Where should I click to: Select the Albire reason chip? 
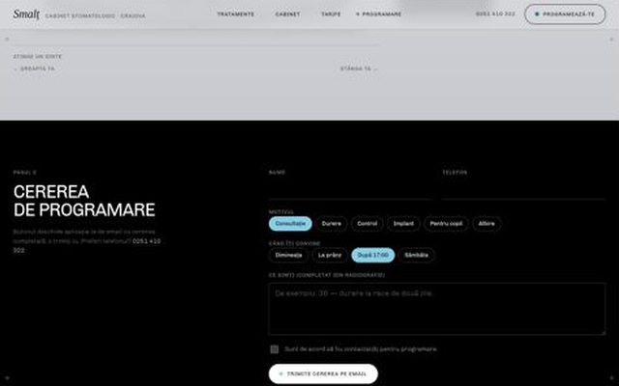tap(486, 224)
